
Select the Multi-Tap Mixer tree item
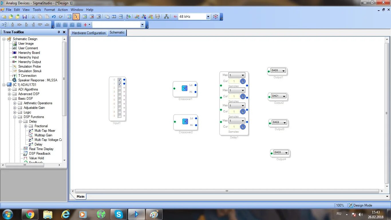pos(45,131)
